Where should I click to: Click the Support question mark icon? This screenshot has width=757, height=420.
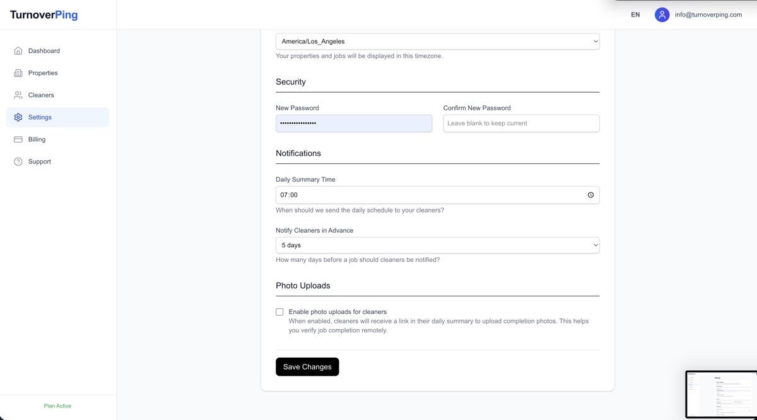click(x=18, y=161)
